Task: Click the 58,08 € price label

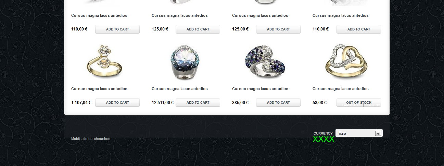Action: [319, 102]
